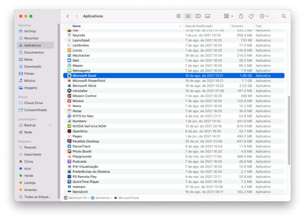Select the blue Azul tag
This screenshot has height=220, width=305.
(21, 169)
